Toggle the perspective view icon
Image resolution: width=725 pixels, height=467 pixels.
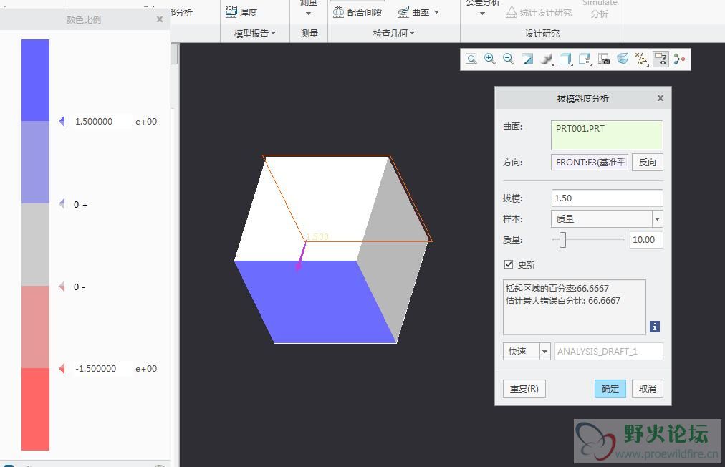click(623, 59)
